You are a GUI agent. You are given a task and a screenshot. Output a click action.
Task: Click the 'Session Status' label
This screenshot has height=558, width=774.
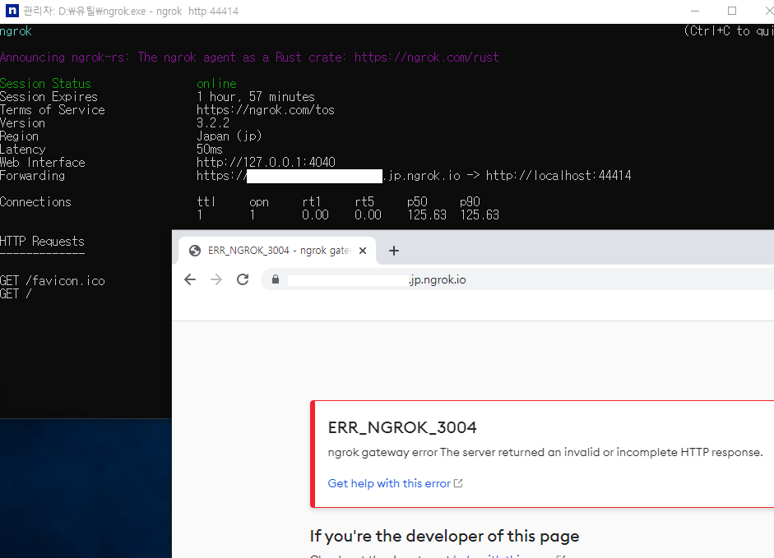coord(45,83)
